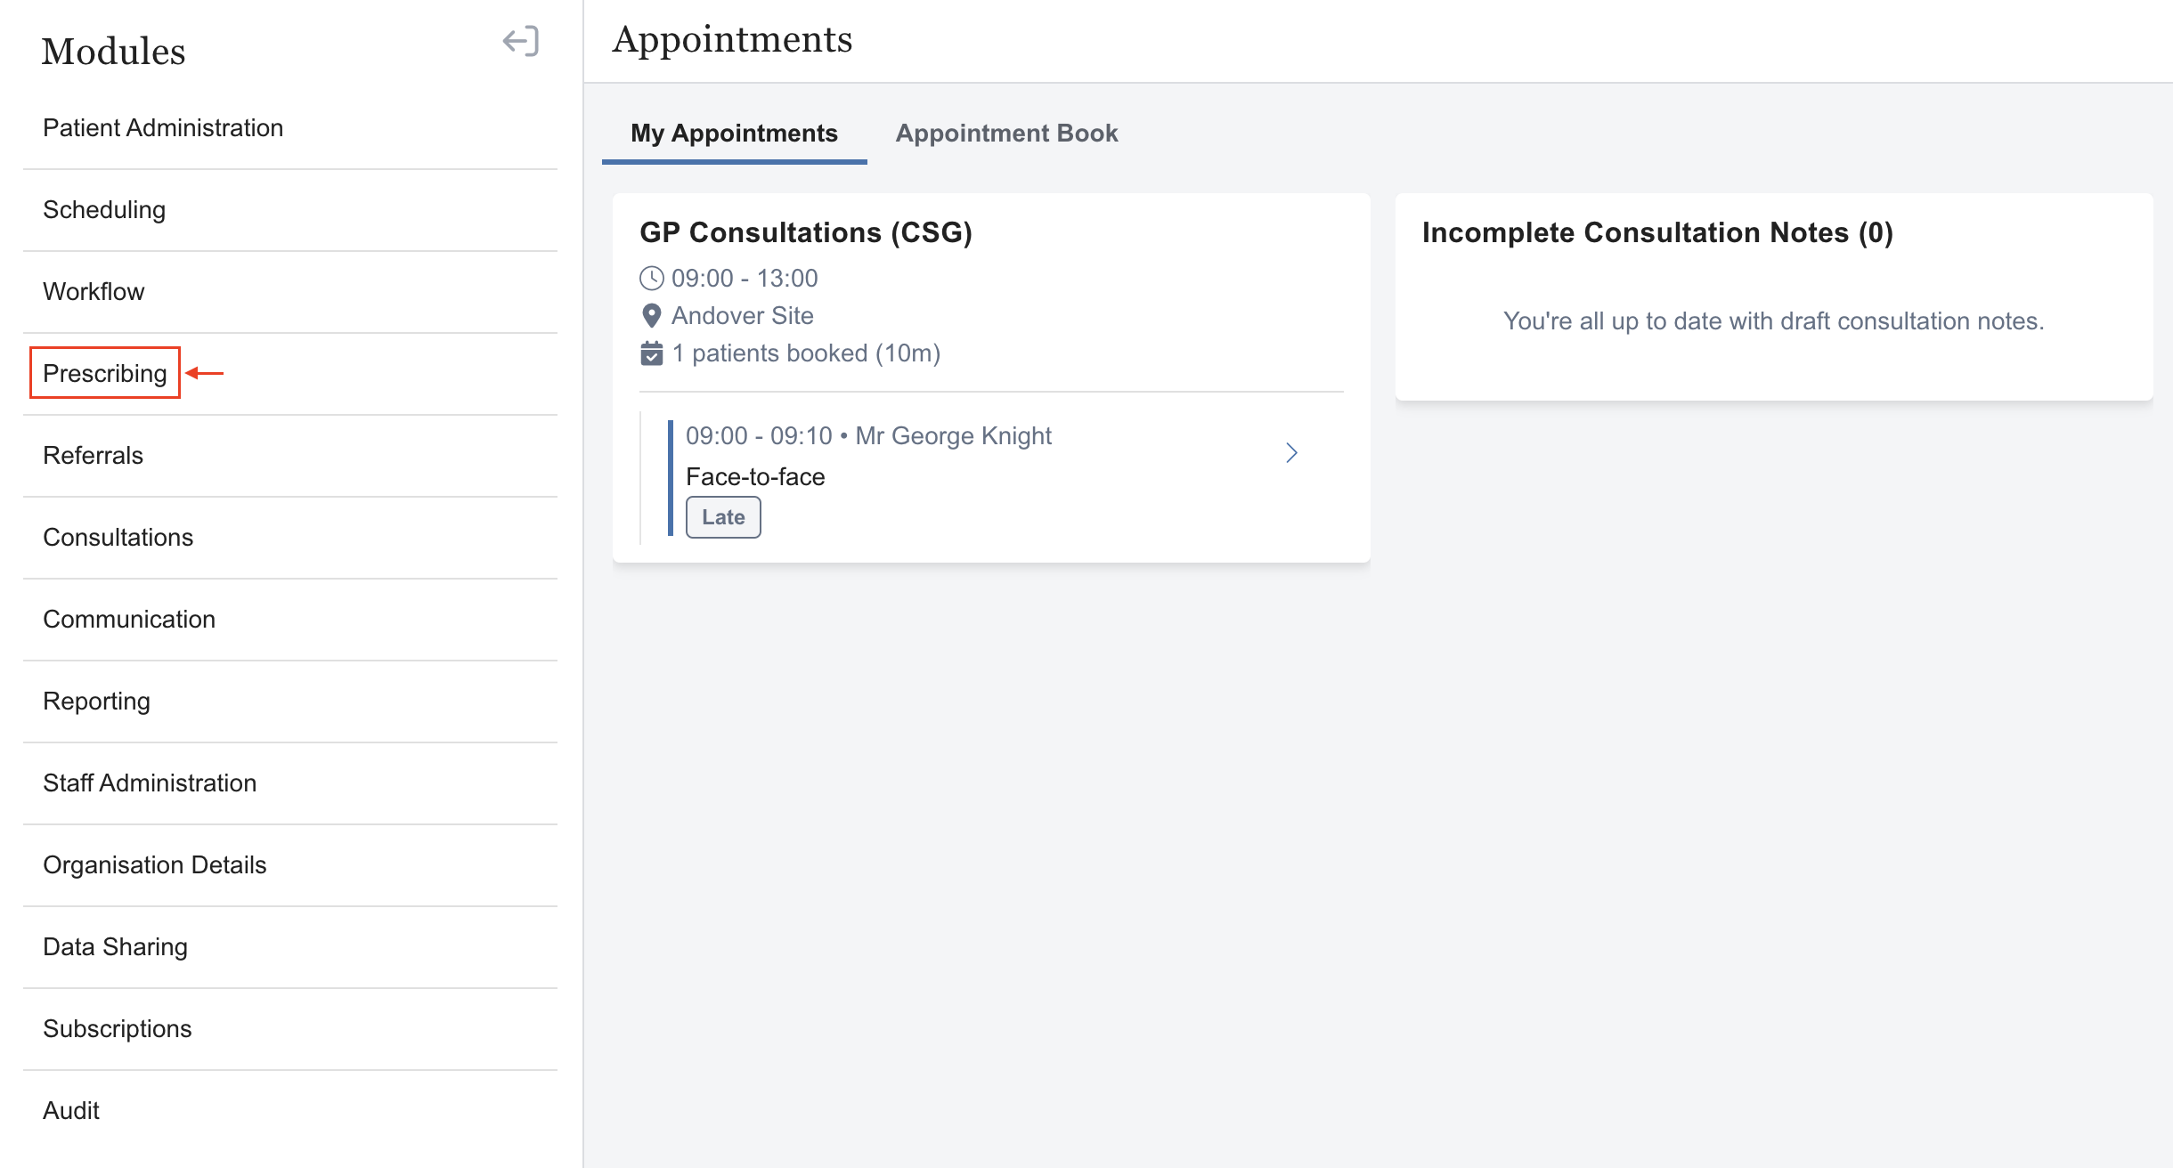
Task: Go to Staff Administration
Action: coord(150,783)
